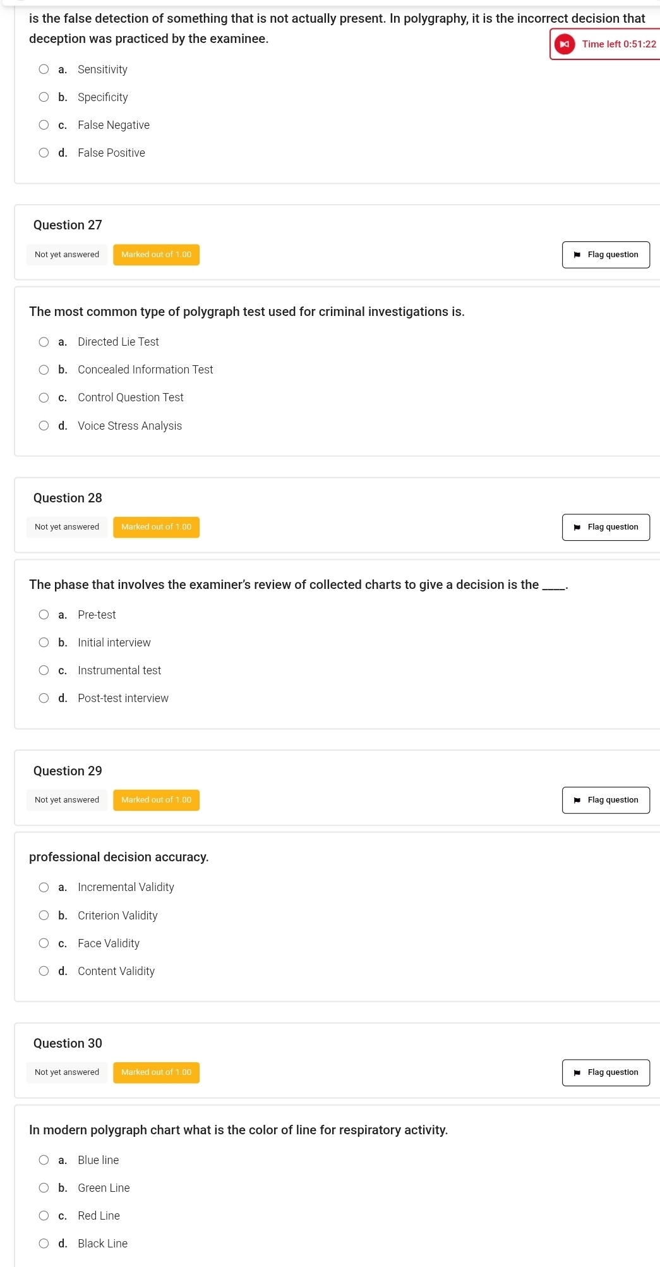Click the red timer toggle icon
Screen dimensions: 660x1267
click(565, 44)
